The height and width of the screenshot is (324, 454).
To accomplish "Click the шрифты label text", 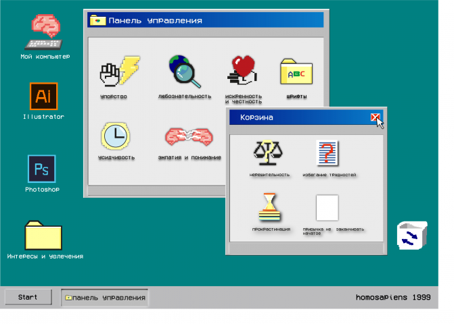I will pyautogui.click(x=296, y=97).
